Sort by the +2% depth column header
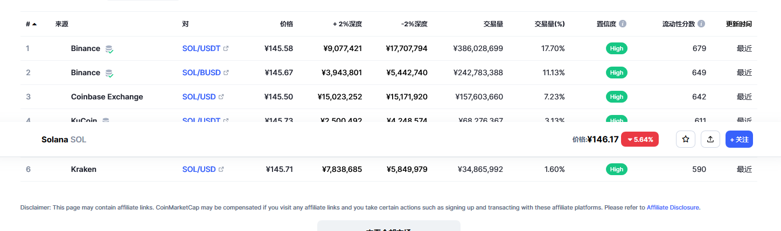Image resolution: width=781 pixels, height=231 pixels. [x=347, y=24]
